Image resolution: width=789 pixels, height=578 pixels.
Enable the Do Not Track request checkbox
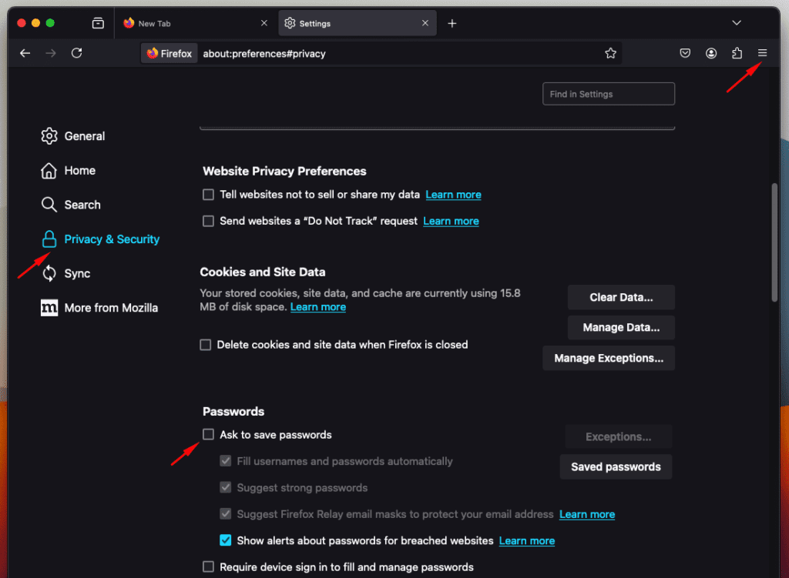coord(208,221)
